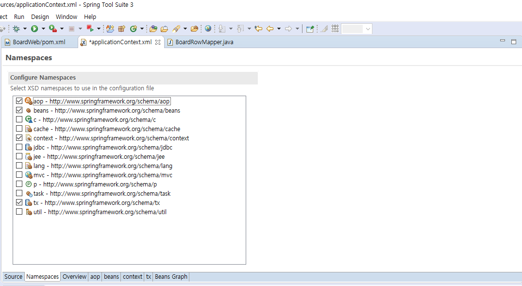The image size is (522, 286).
Task: Click the new Spring bean file wizard icon
Action: (x=110, y=29)
